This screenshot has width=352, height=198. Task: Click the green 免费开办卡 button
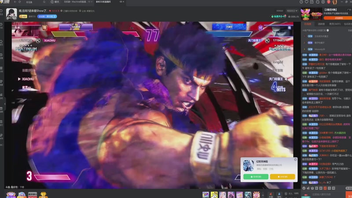(x=278, y=16)
